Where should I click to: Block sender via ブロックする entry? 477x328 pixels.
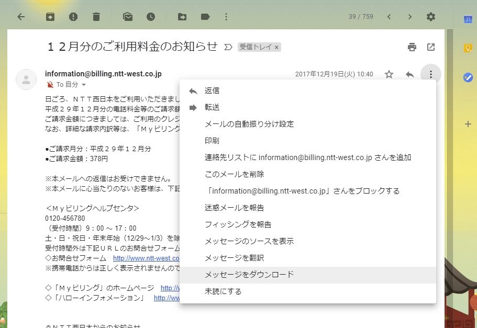[307, 191]
